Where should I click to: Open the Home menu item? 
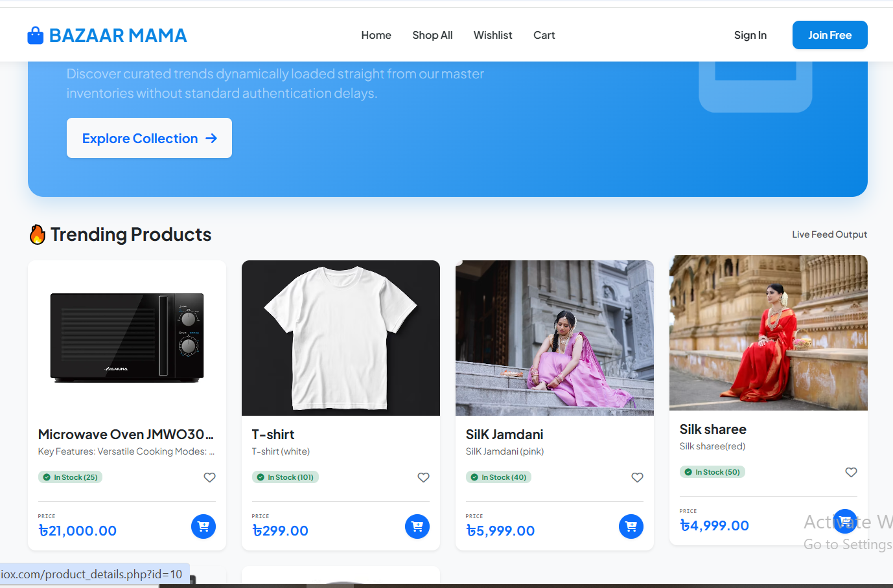(376, 35)
